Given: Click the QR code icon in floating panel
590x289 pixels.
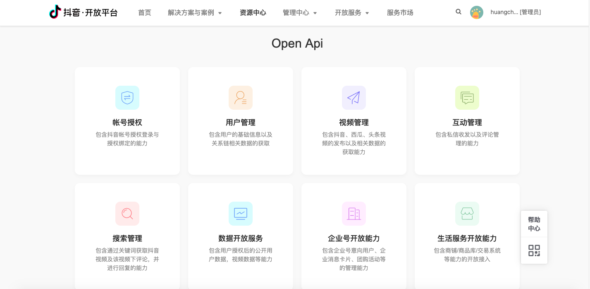Looking at the screenshot, I should (x=534, y=250).
